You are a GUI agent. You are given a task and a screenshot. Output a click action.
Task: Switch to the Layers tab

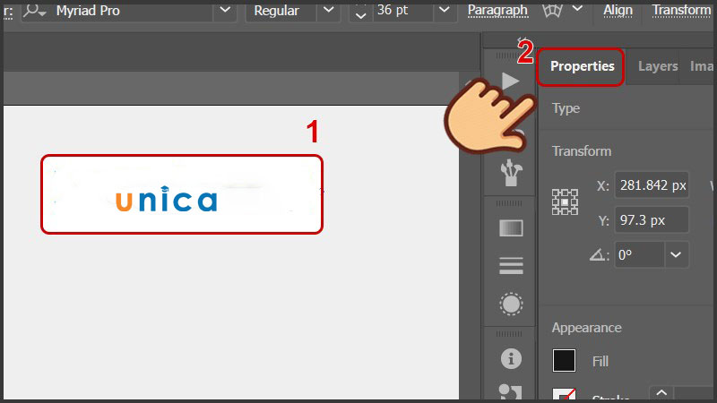[x=658, y=66]
